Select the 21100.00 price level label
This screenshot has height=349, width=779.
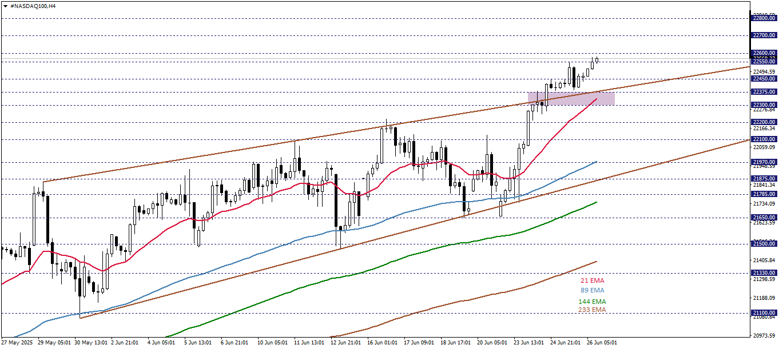tap(764, 313)
